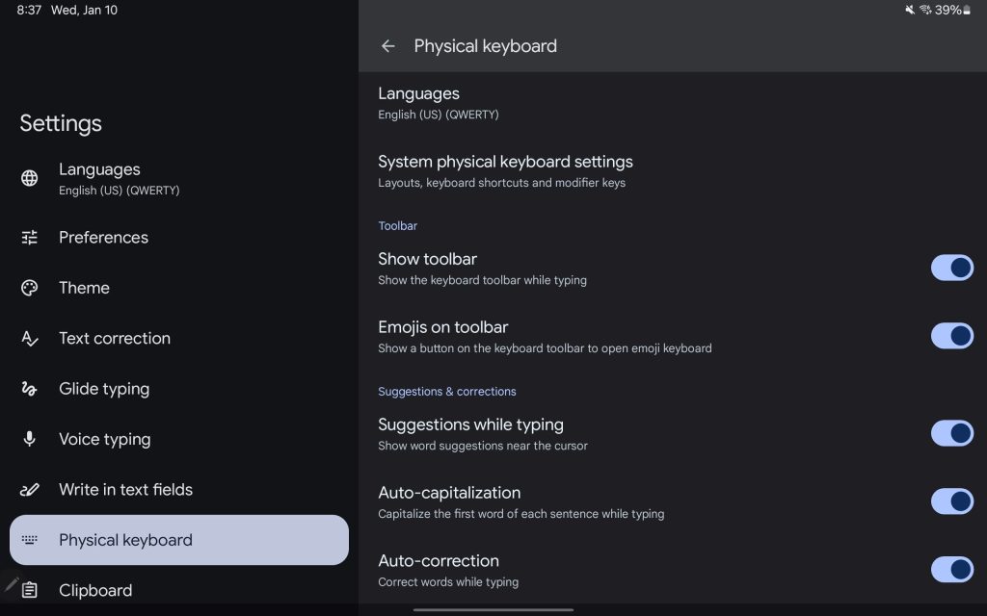This screenshot has height=616, width=987.
Task: Turn off Suggestions while typing
Action: pos(952,433)
